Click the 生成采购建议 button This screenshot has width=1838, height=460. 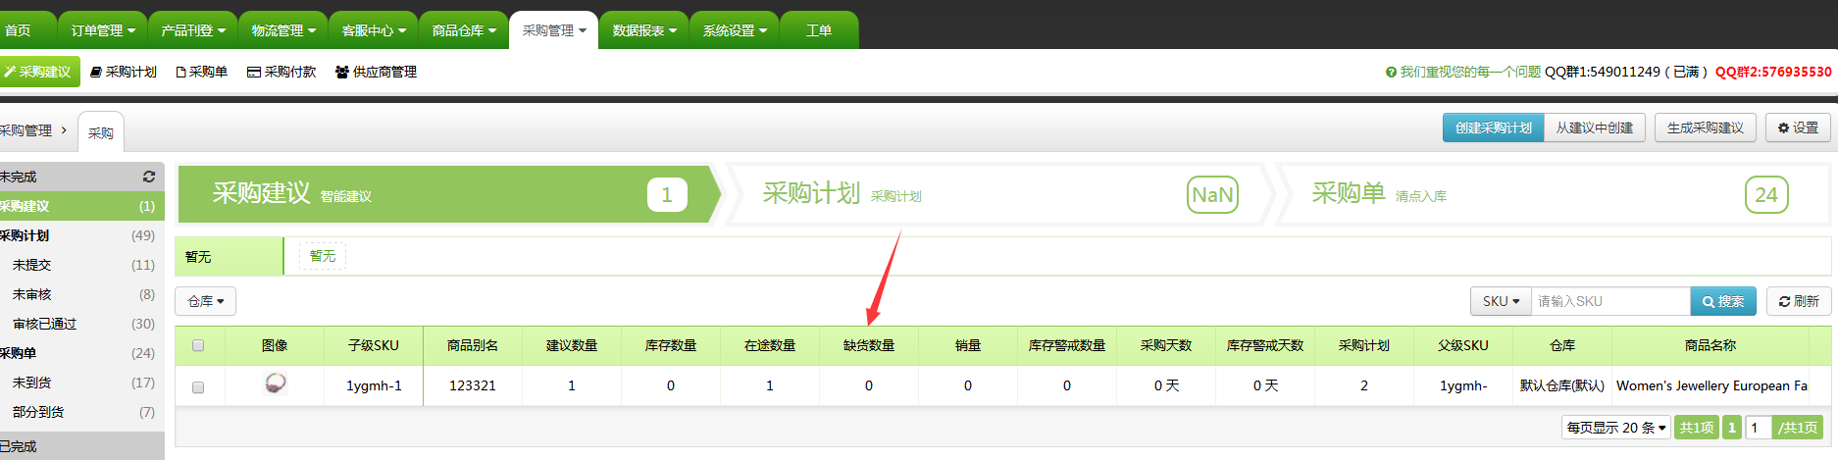click(x=1705, y=128)
